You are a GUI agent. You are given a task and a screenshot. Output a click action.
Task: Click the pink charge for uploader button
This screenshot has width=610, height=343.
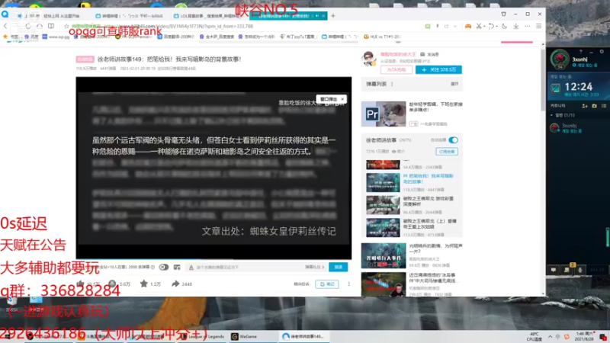coord(396,69)
